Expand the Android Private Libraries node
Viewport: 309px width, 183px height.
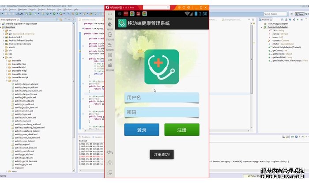(4, 40)
